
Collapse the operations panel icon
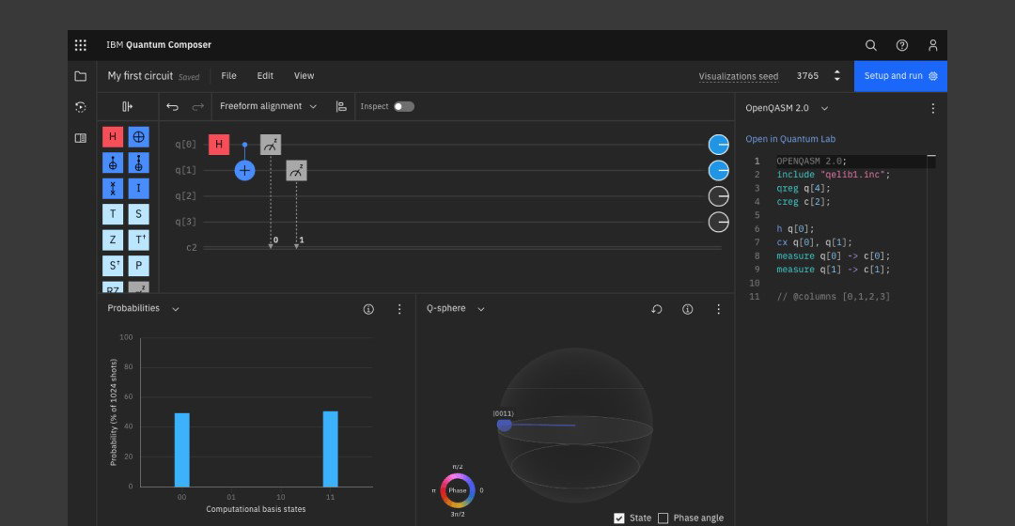[128, 107]
